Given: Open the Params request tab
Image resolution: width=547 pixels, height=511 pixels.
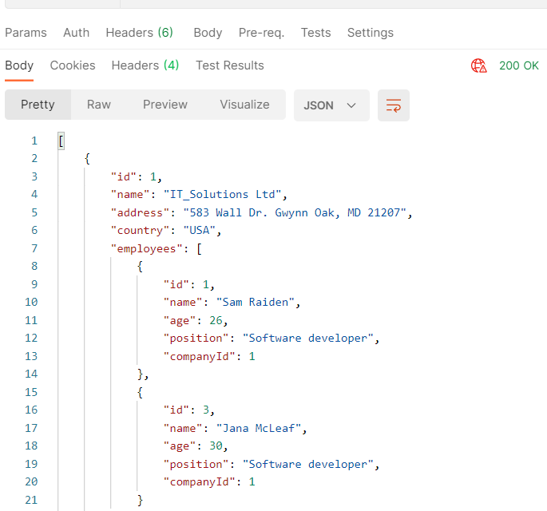Looking at the screenshot, I should pyautogui.click(x=26, y=33).
